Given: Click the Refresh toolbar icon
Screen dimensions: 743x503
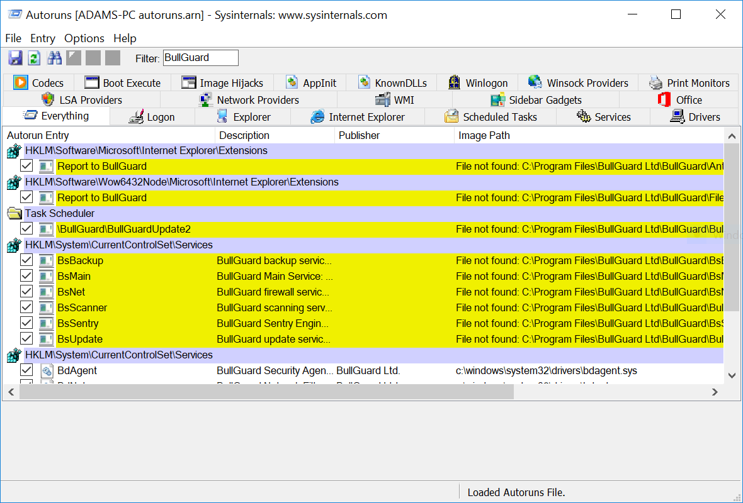Looking at the screenshot, I should [34, 58].
